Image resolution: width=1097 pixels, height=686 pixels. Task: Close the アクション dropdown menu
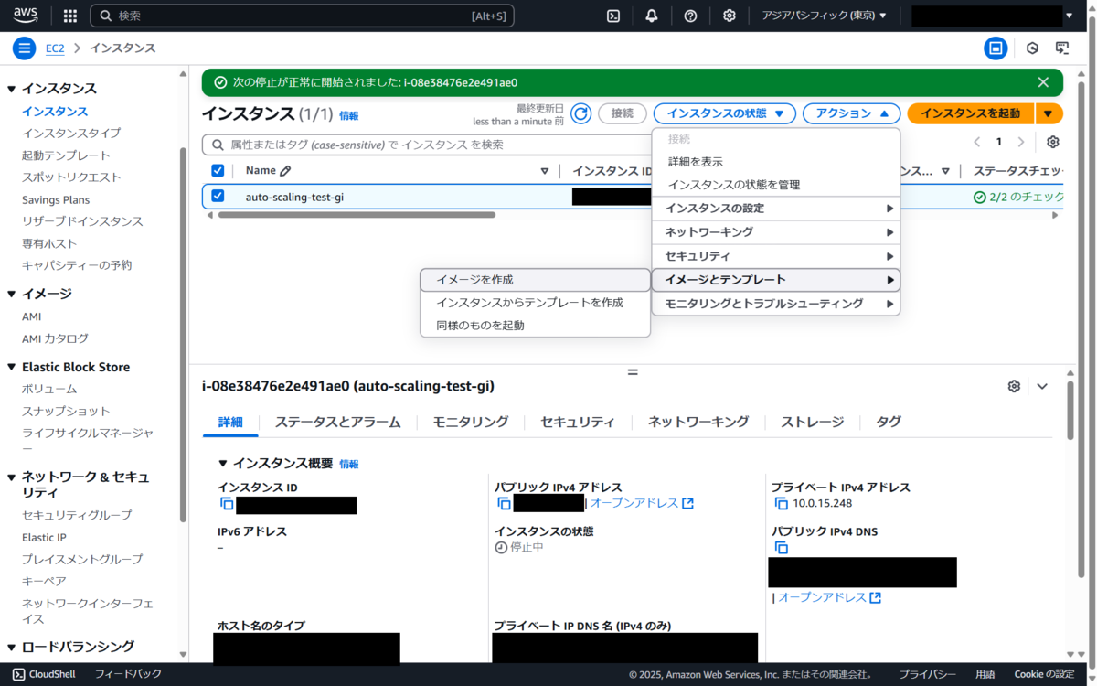pyautogui.click(x=852, y=113)
